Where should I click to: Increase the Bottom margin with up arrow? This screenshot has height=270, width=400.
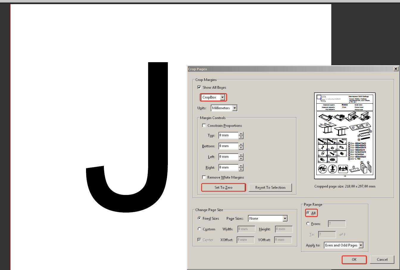coord(241,144)
